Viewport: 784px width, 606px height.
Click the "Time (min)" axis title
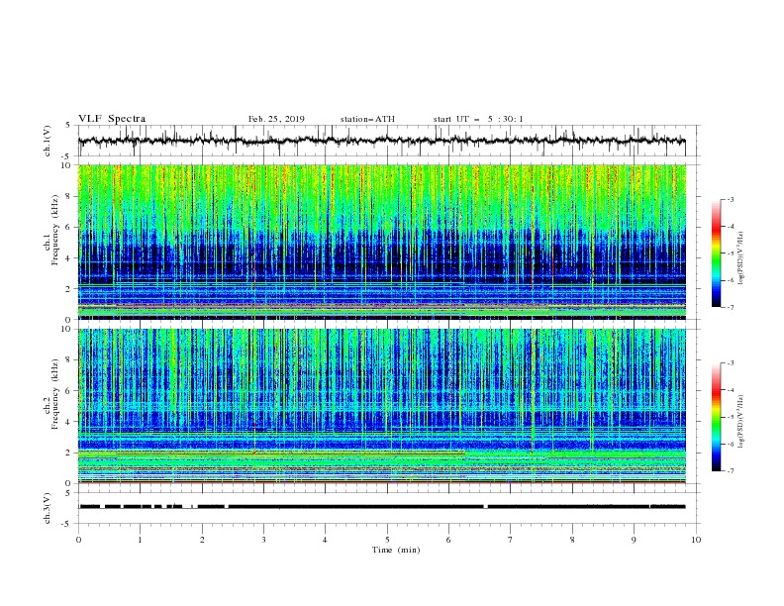(396, 550)
